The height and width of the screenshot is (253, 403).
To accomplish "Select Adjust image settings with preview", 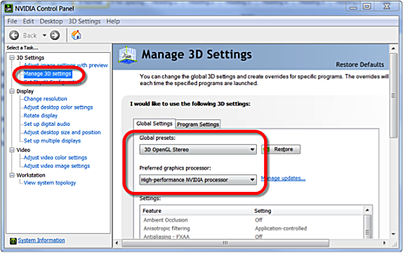I will click(x=66, y=65).
